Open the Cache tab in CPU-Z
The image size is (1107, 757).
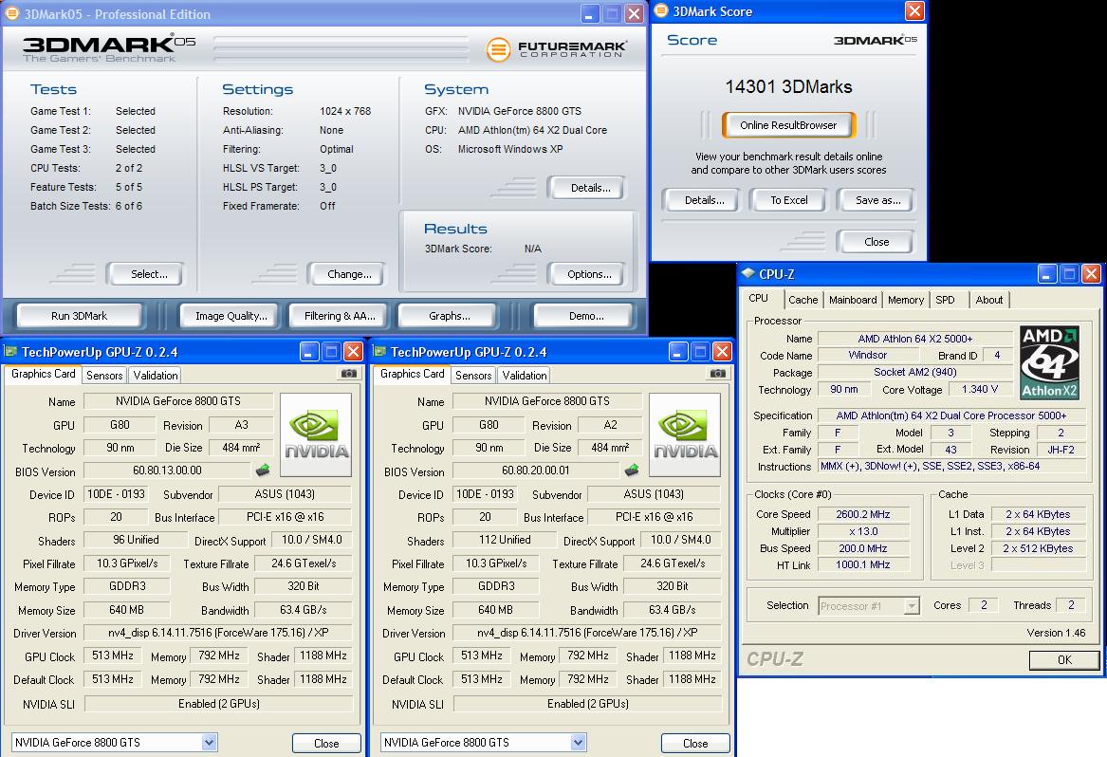pyautogui.click(x=803, y=300)
